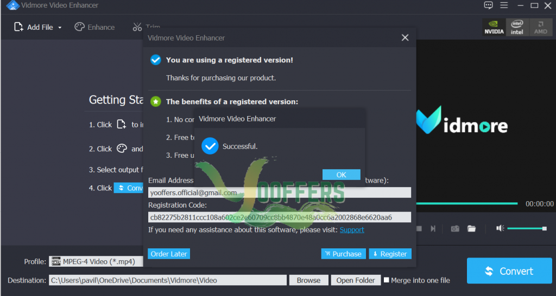Mute audio with speaker icon
This screenshot has height=296, width=556.
(500, 228)
